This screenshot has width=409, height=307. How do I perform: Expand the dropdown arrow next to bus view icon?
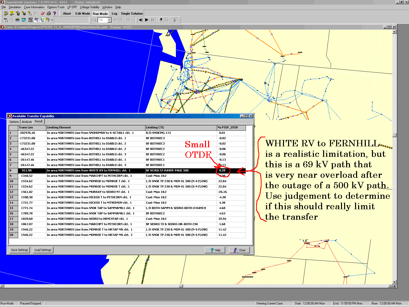click(52, 20)
